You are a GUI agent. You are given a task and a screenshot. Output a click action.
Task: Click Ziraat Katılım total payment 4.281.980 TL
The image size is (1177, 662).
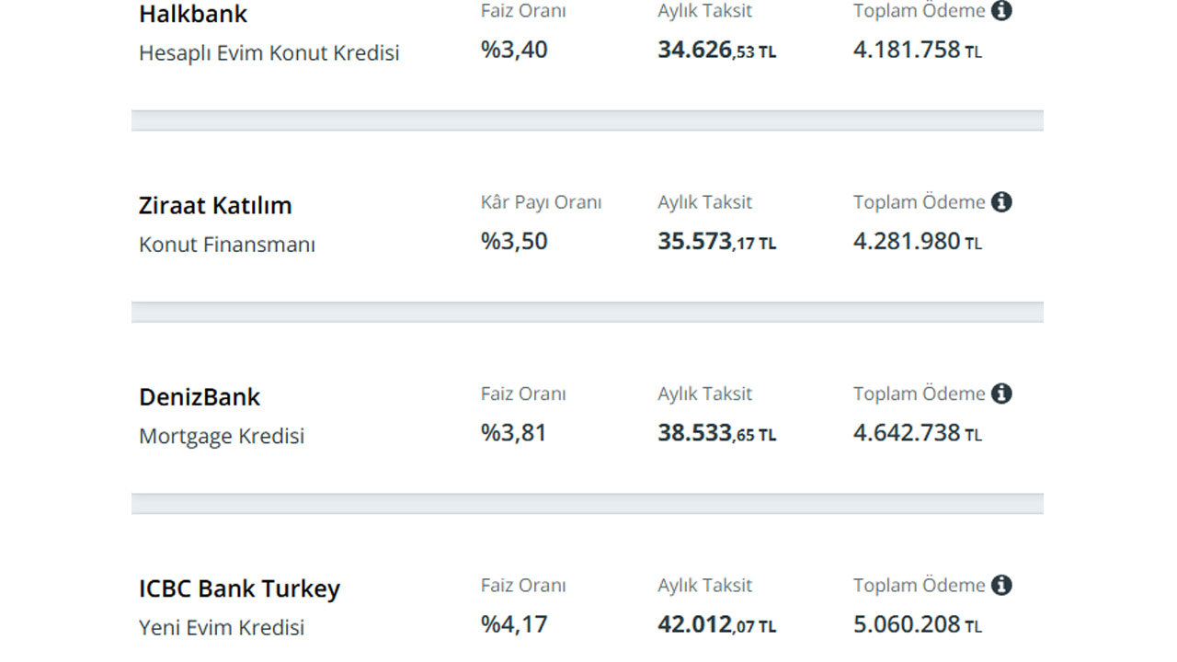click(x=918, y=241)
